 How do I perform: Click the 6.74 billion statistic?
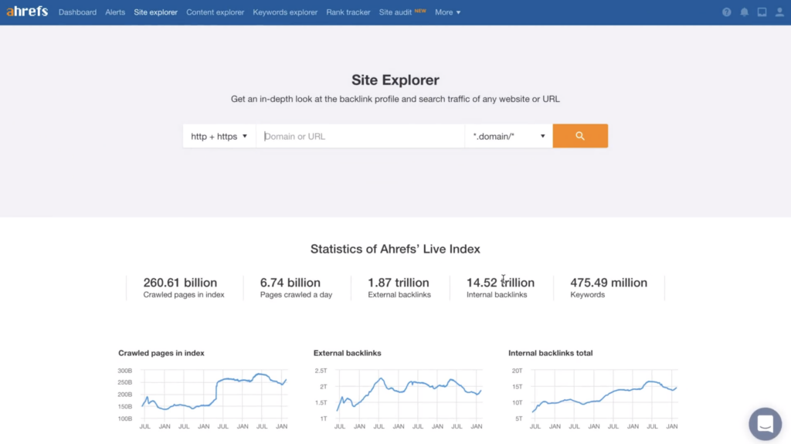click(x=290, y=283)
